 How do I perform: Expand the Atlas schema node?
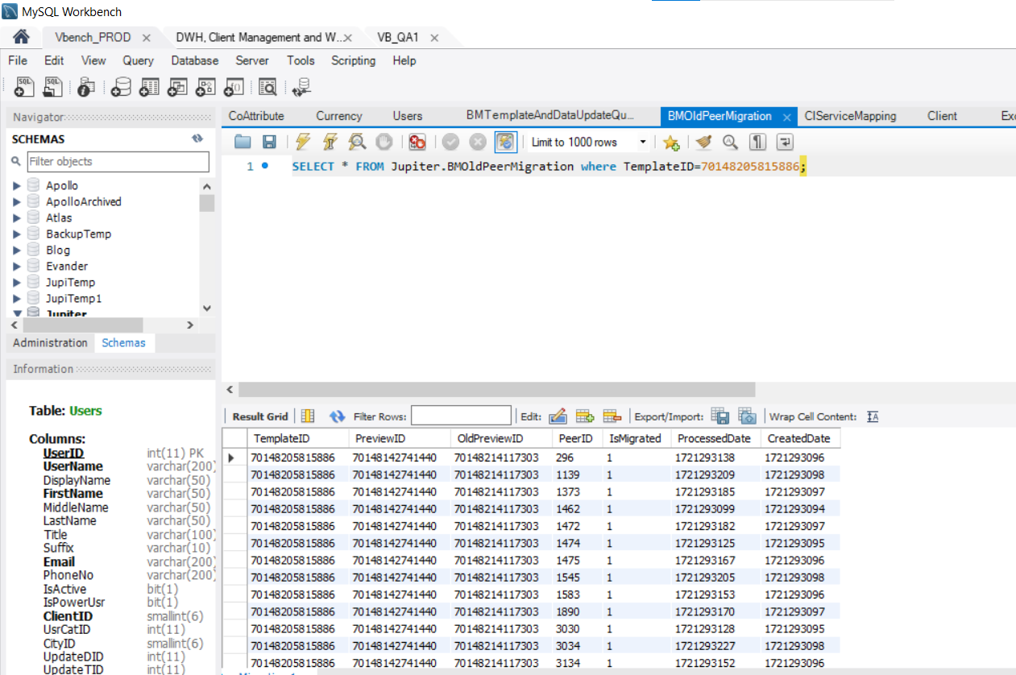(x=18, y=217)
